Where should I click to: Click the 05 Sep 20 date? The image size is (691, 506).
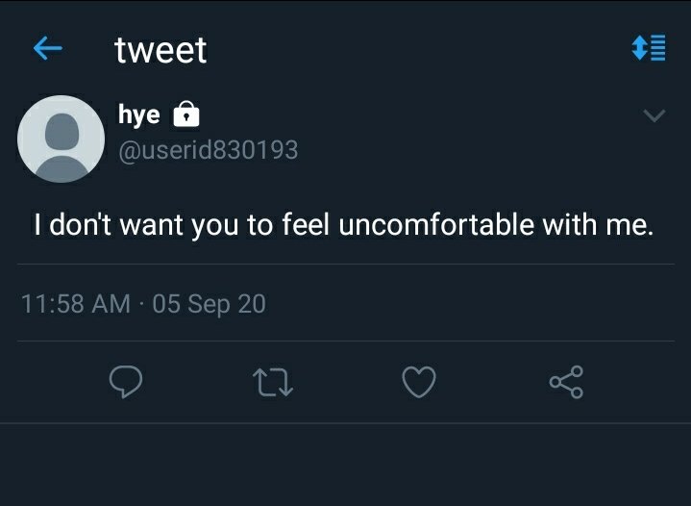[x=209, y=304]
